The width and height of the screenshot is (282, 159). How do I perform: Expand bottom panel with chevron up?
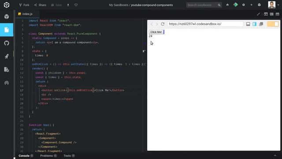pos(275,155)
